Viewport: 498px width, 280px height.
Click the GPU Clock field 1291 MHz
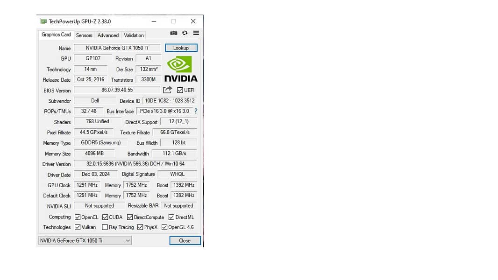point(87,185)
